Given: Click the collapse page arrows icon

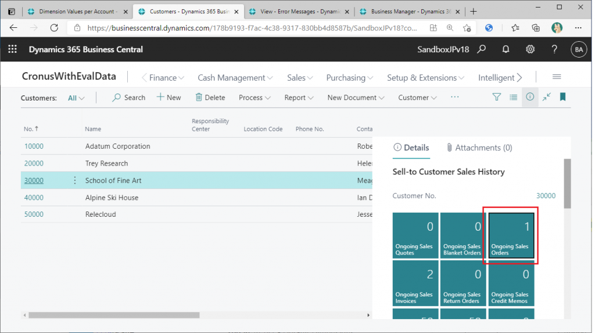Looking at the screenshot, I should (546, 97).
